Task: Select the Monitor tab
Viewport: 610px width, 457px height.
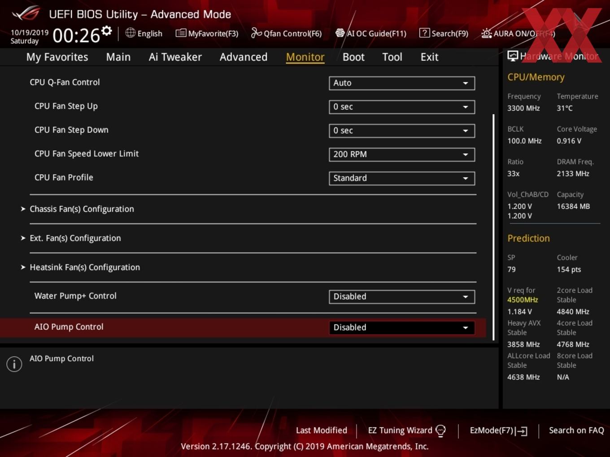Action: pyautogui.click(x=305, y=57)
